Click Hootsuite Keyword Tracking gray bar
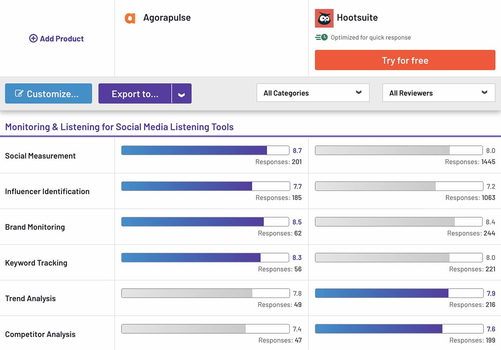The image size is (501, 350). (399, 257)
